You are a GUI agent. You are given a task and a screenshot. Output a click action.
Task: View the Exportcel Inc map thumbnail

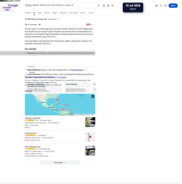(x=90, y=137)
